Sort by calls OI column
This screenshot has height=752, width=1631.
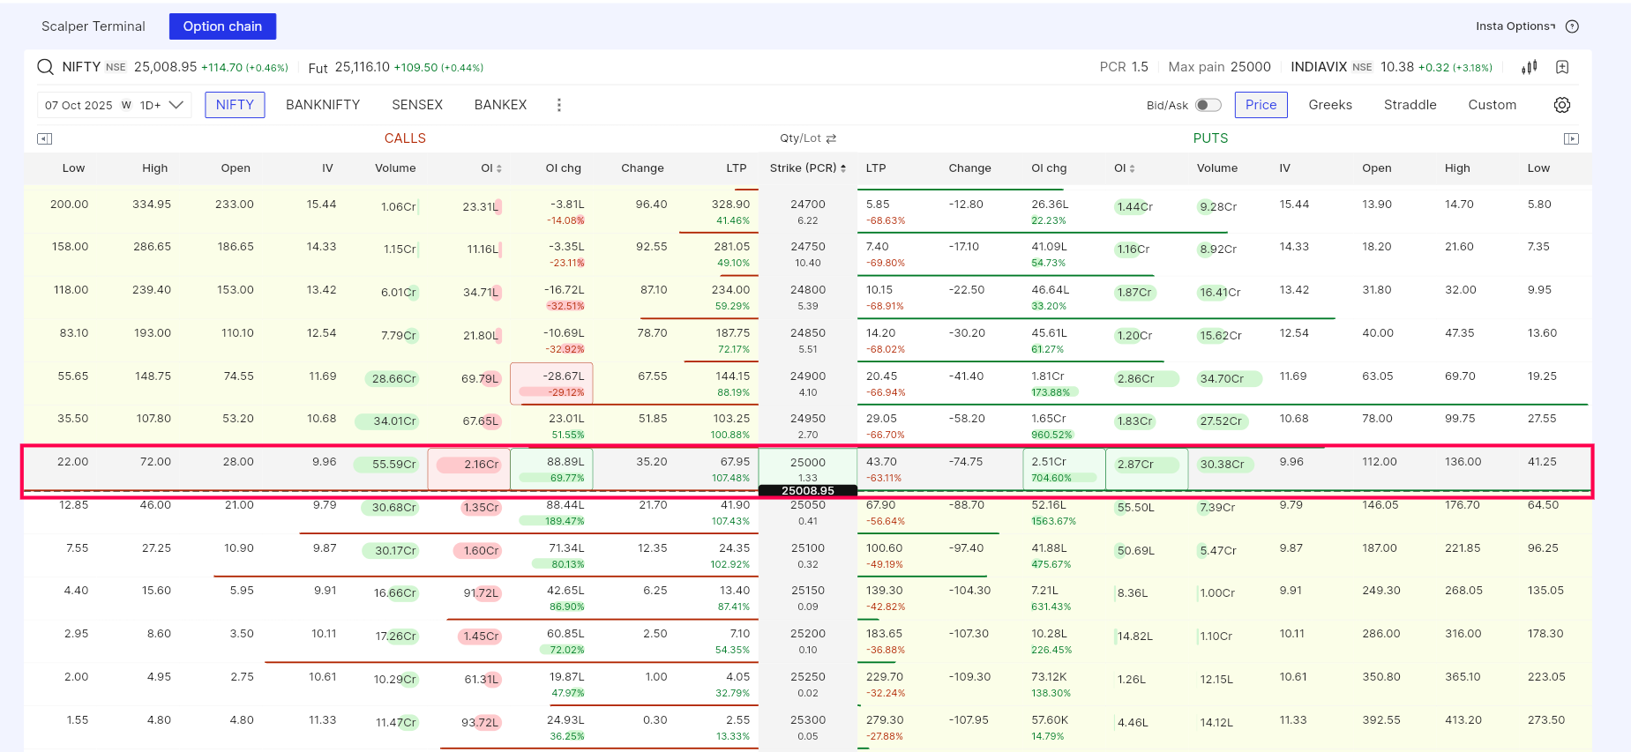point(491,168)
